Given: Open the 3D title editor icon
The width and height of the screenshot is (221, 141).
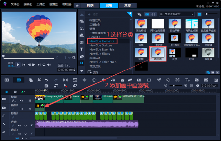Looking at the screenshot, I should pyautogui.click(x=187, y=80).
